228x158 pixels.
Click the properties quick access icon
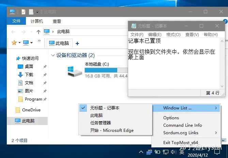tap(24, 12)
